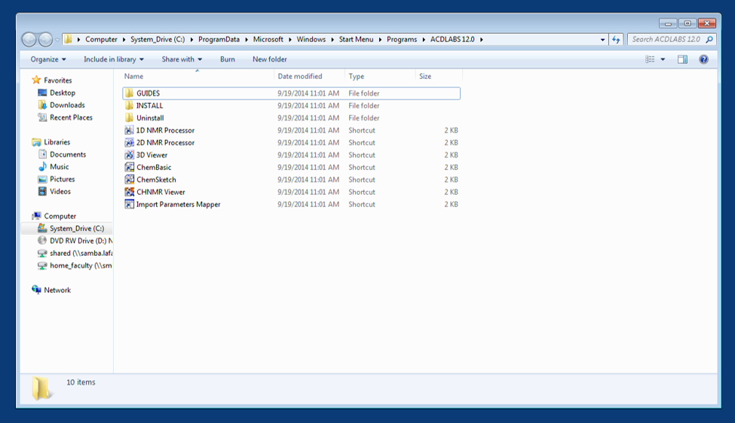Sort by Date modified column header
Screen dimensions: 735x423
coord(309,76)
